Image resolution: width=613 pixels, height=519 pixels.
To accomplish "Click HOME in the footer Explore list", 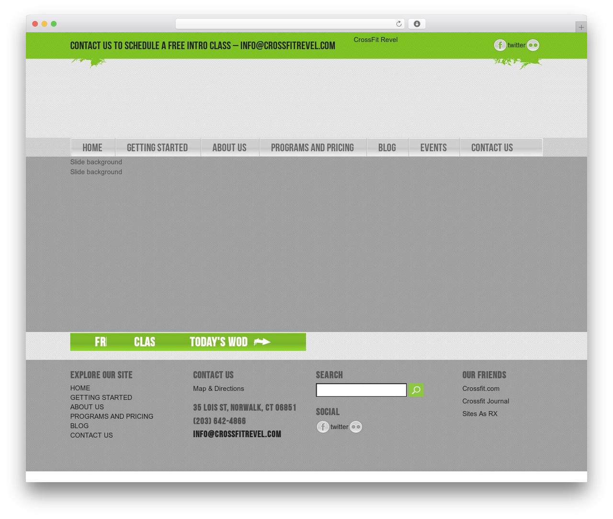I will (x=80, y=388).
